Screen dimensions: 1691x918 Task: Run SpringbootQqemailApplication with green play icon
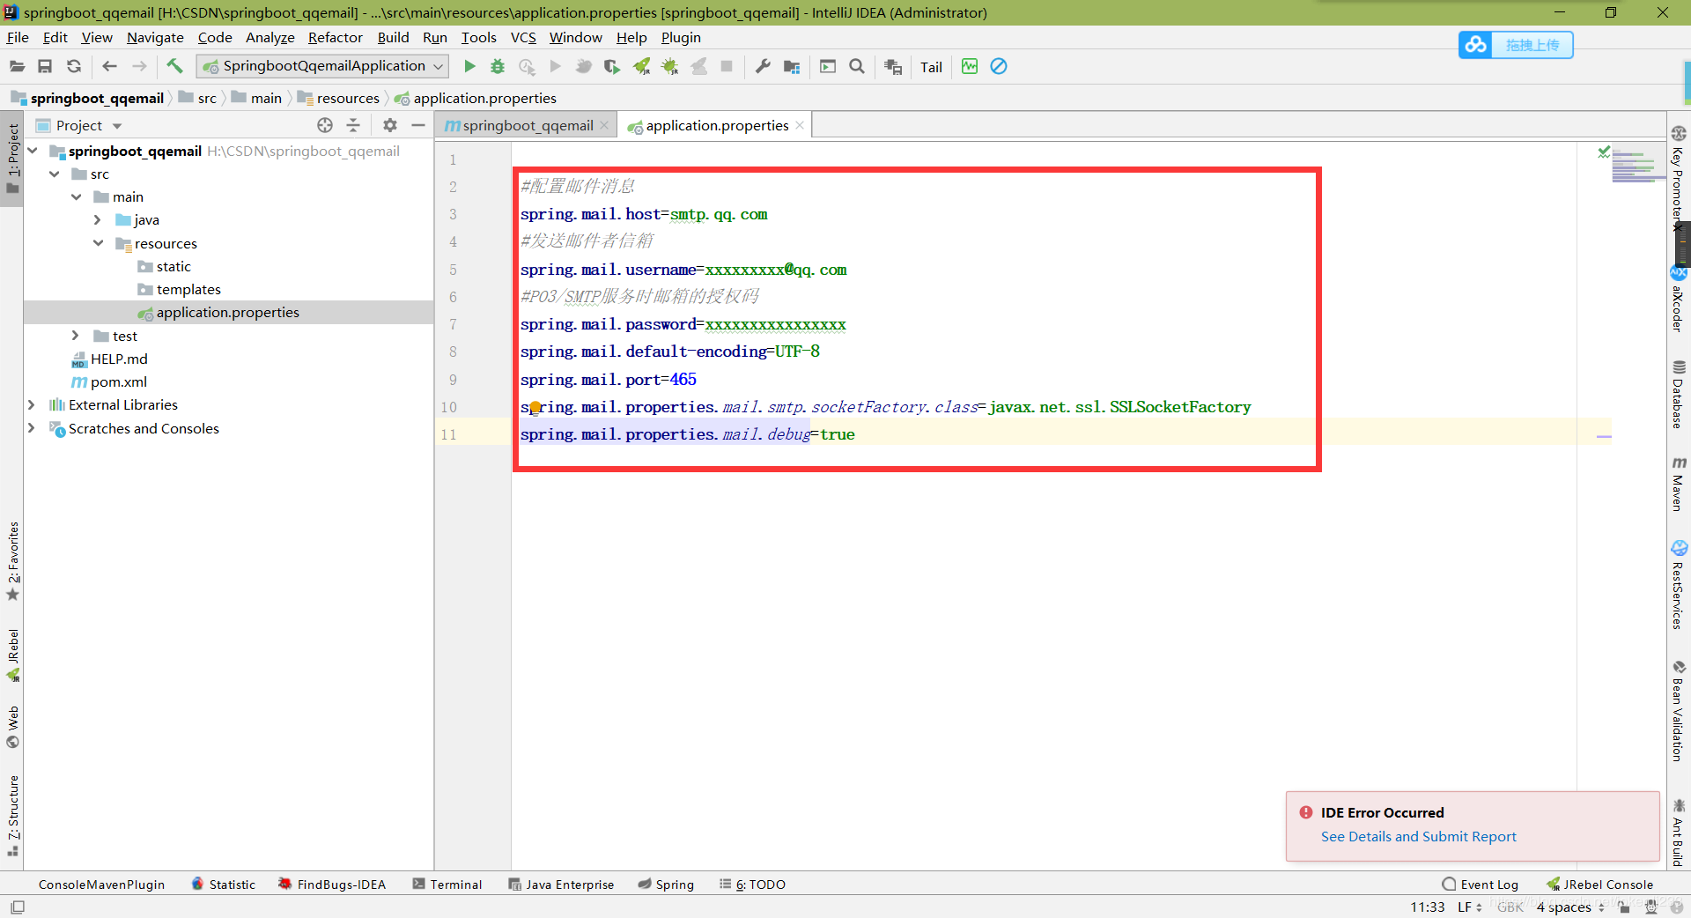pyautogui.click(x=469, y=67)
